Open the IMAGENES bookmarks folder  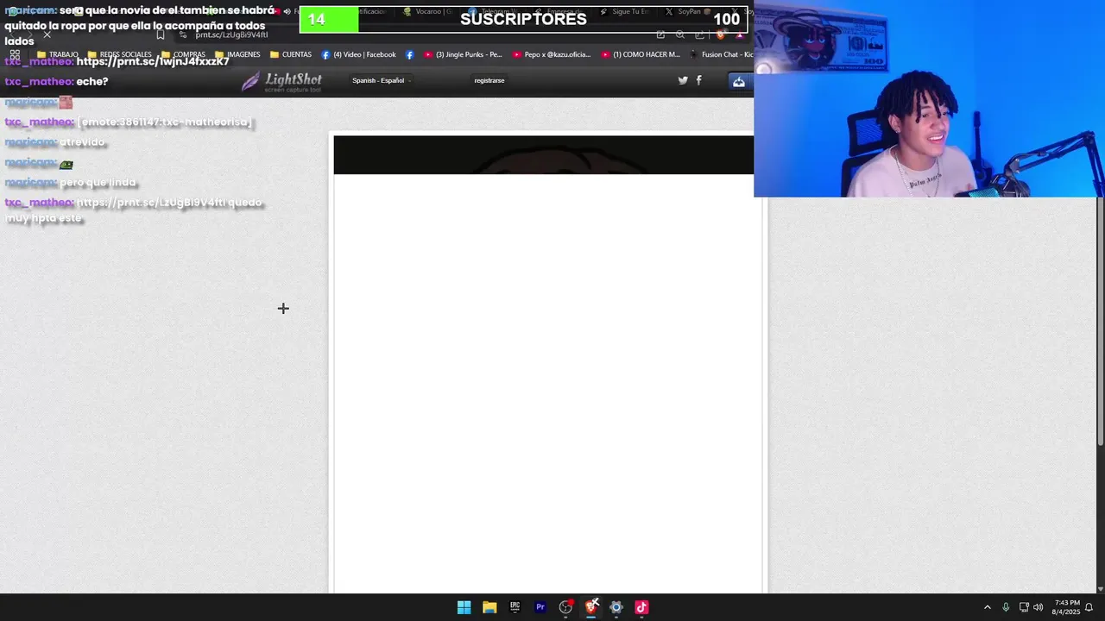coord(237,54)
